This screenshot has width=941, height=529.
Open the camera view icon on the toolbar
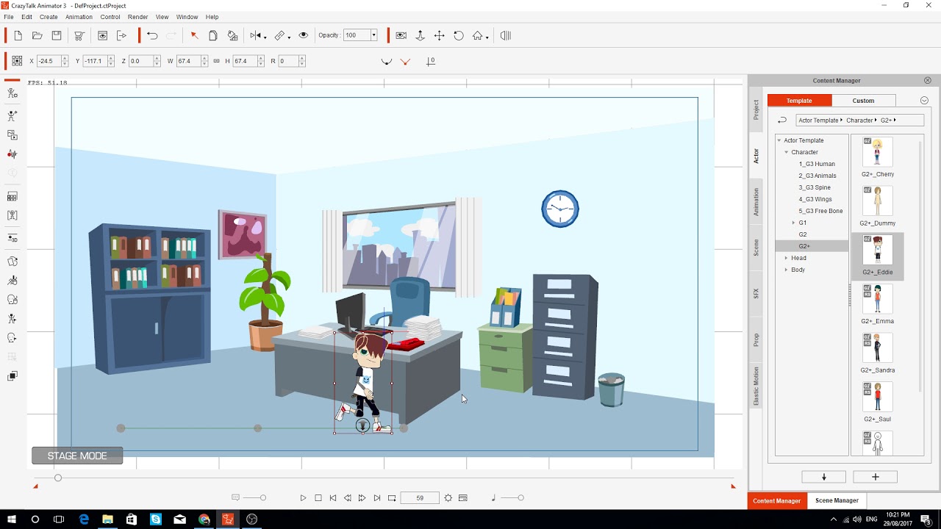(x=401, y=35)
